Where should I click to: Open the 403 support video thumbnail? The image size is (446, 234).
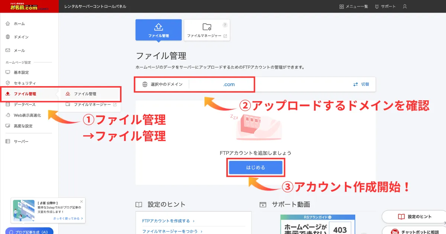[318, 225]
